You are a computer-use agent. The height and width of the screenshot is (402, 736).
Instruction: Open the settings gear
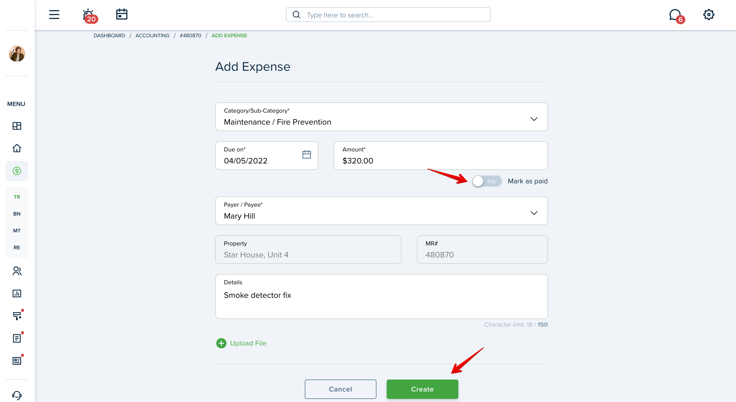[x=709, y=15]
